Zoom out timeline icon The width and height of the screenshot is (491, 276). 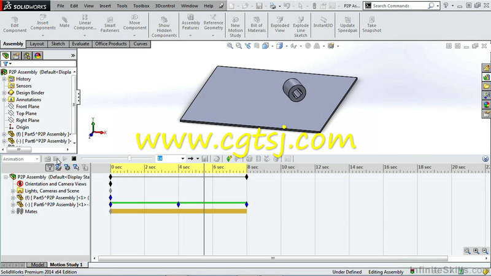485,251
